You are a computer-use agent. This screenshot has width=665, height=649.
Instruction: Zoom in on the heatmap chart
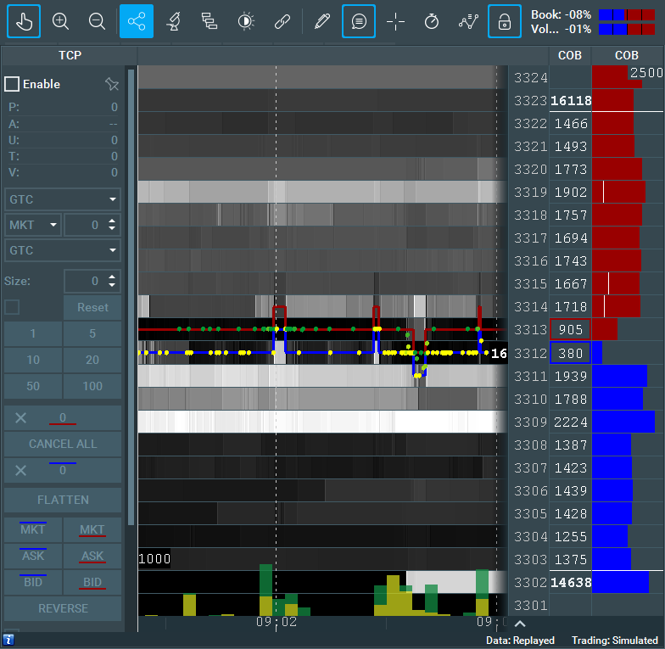pos(60,21)
